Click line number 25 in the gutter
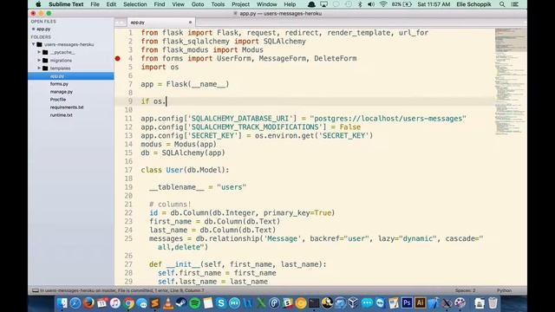The width and height of the screenshot is (555, 312). (x=128, y=238)
